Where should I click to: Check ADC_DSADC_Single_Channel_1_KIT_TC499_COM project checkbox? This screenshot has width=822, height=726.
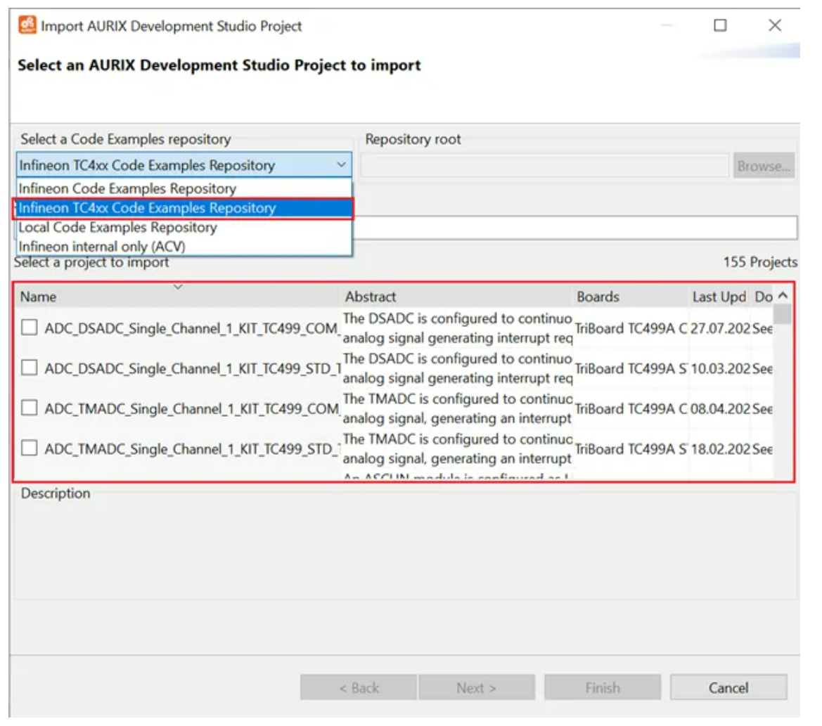pos(30,328)
